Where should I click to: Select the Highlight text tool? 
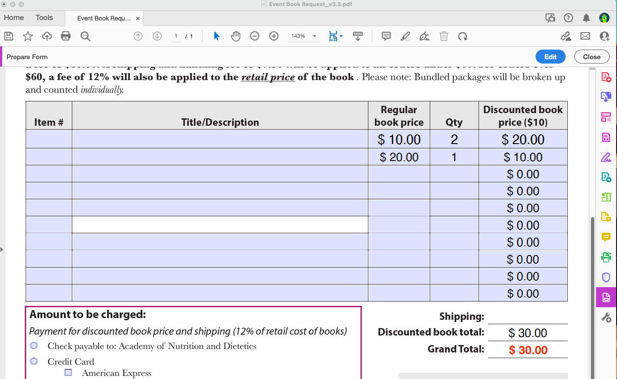(x=405, y=36)
